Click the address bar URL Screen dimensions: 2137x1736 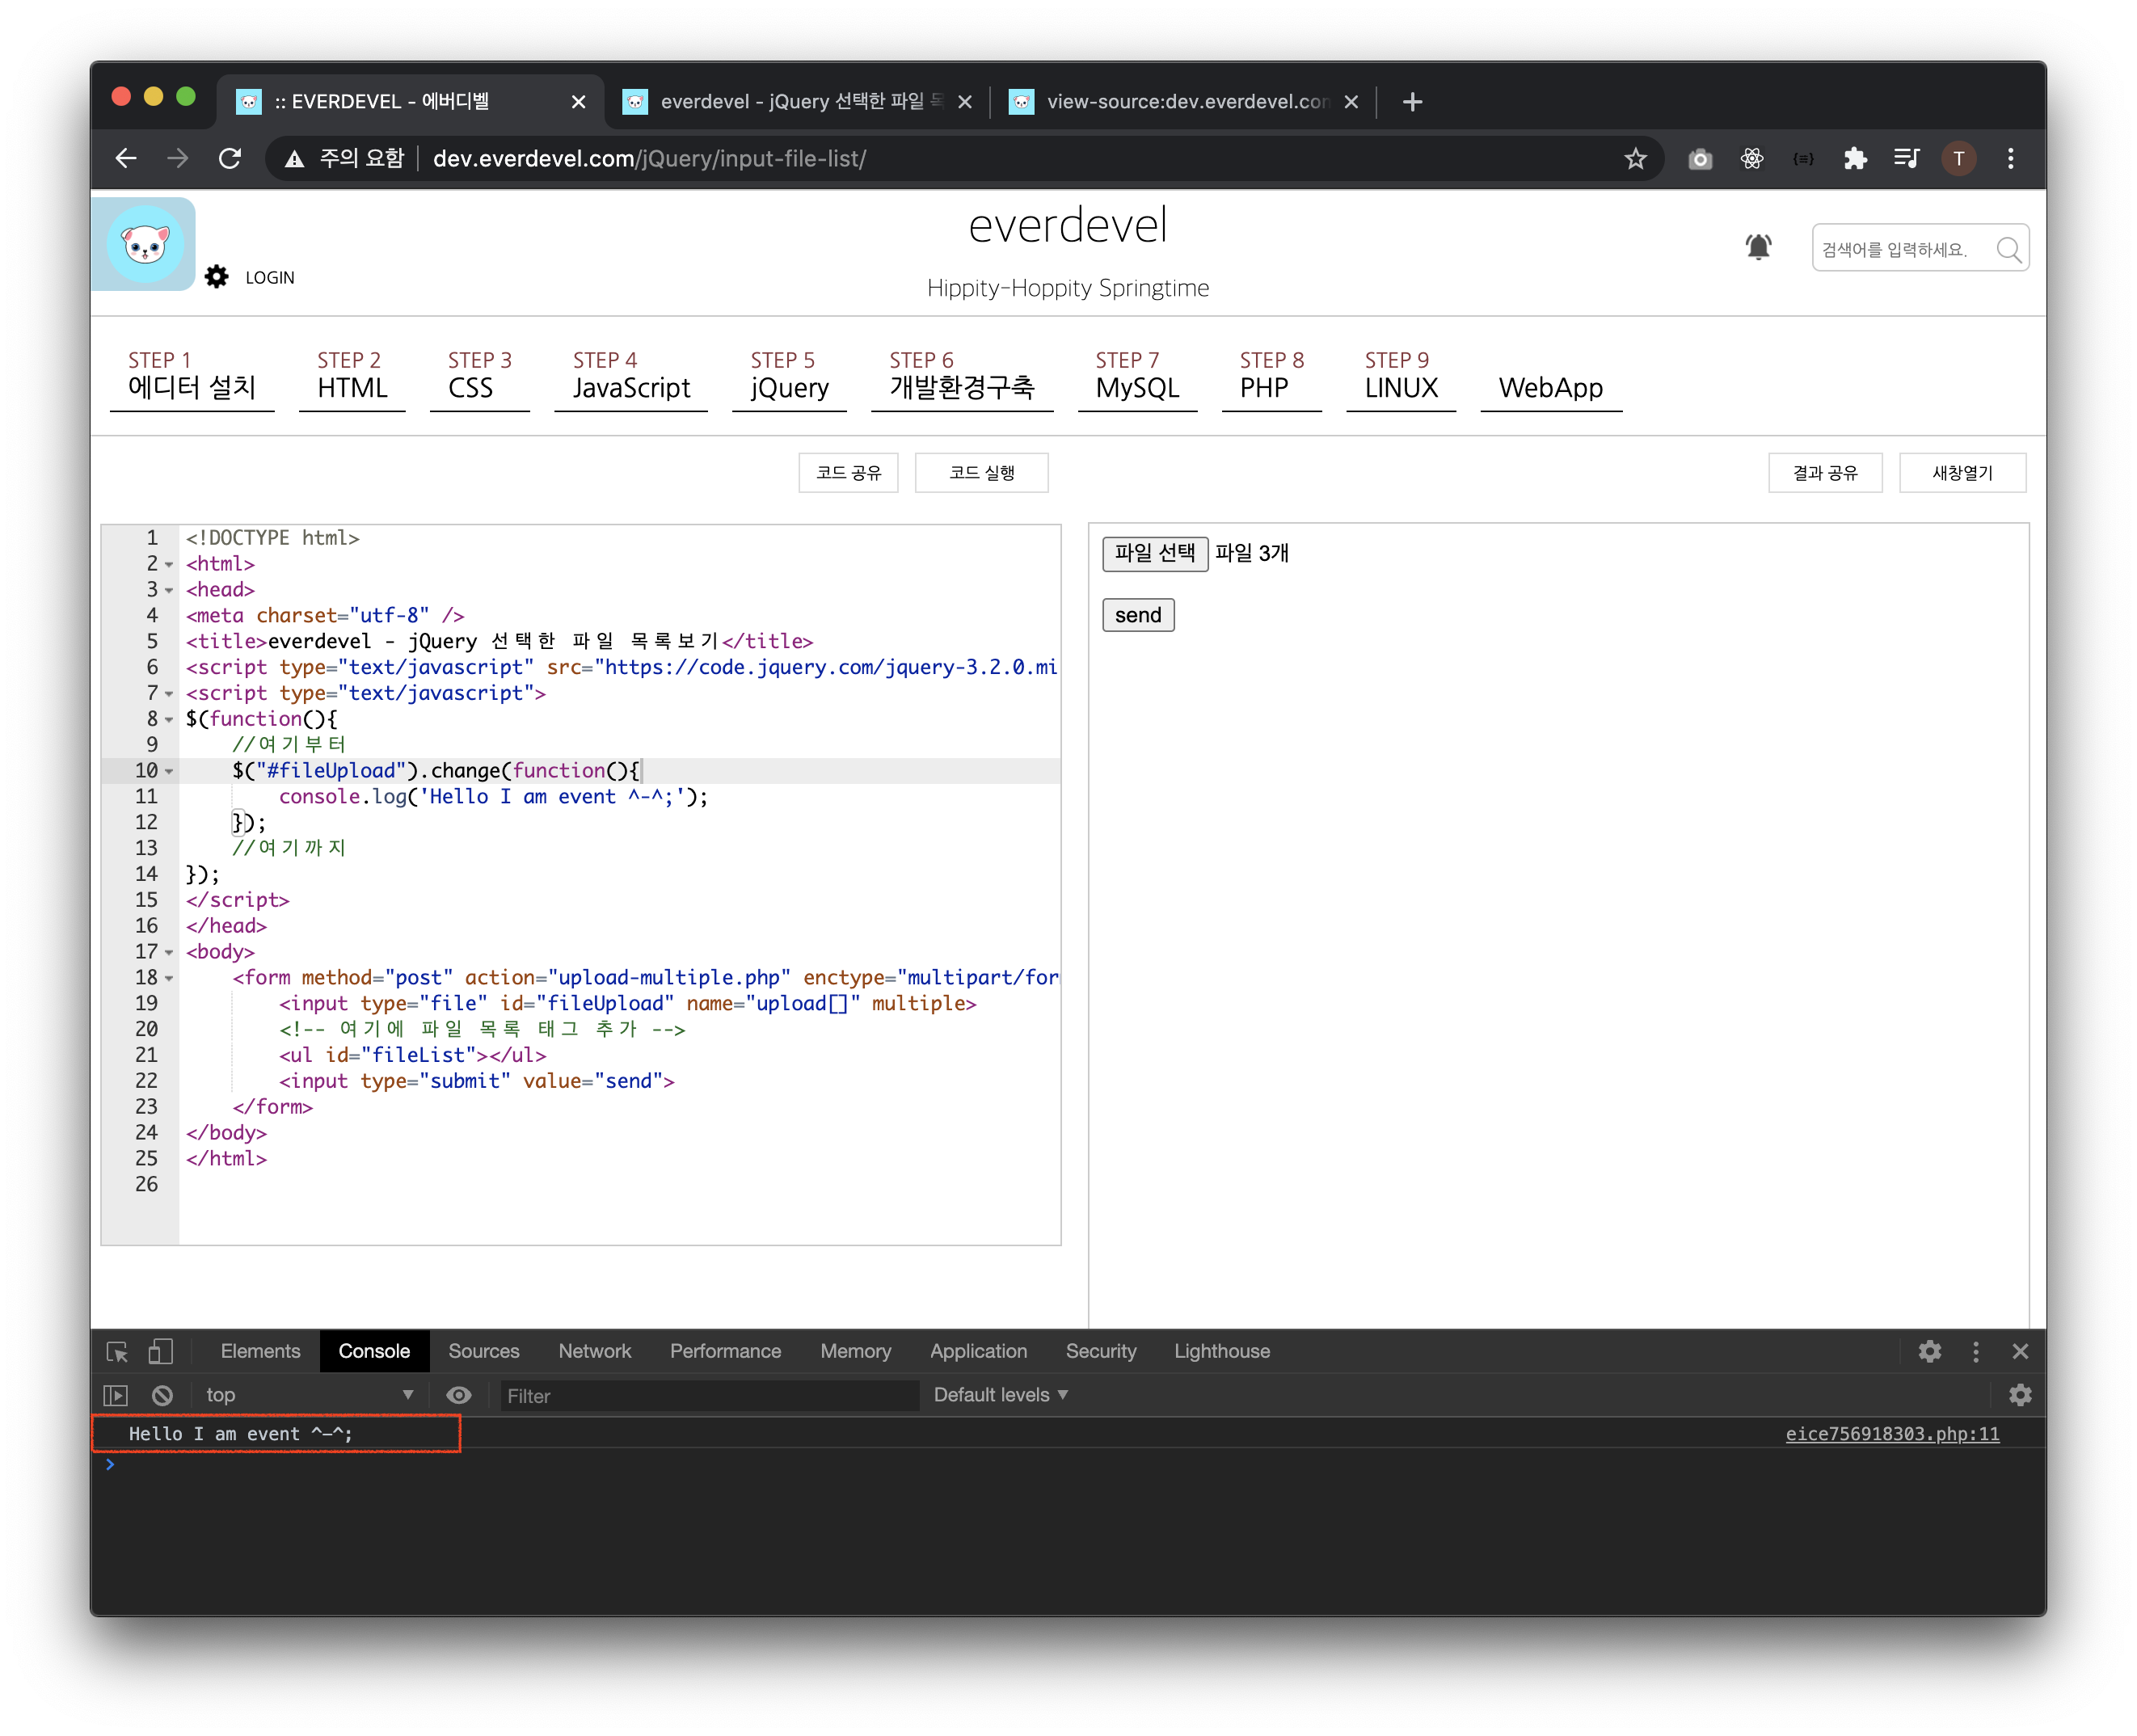649,158
